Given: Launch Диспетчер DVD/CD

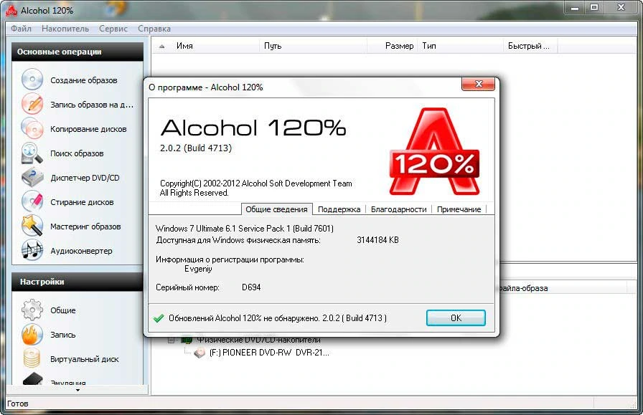Looking at the screenshot, I should (85, 178).
